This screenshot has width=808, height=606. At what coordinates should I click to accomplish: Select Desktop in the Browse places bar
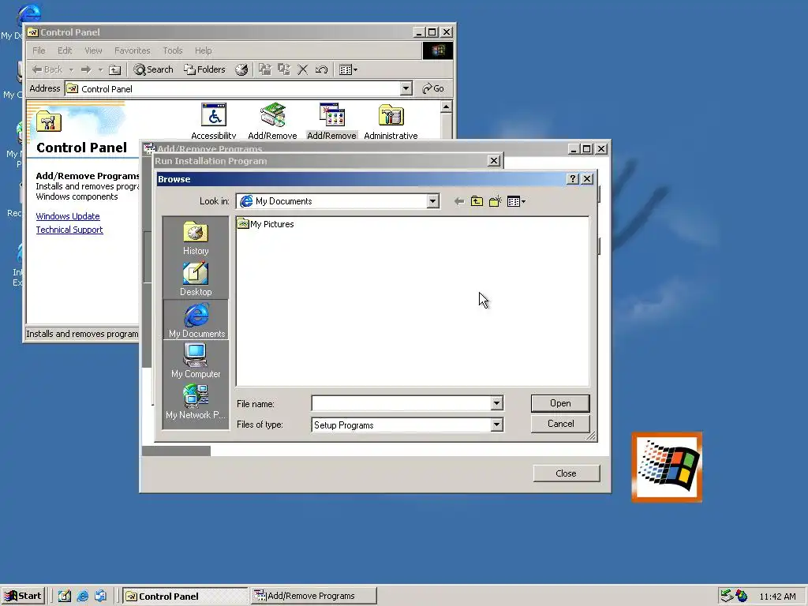(196, 279)
